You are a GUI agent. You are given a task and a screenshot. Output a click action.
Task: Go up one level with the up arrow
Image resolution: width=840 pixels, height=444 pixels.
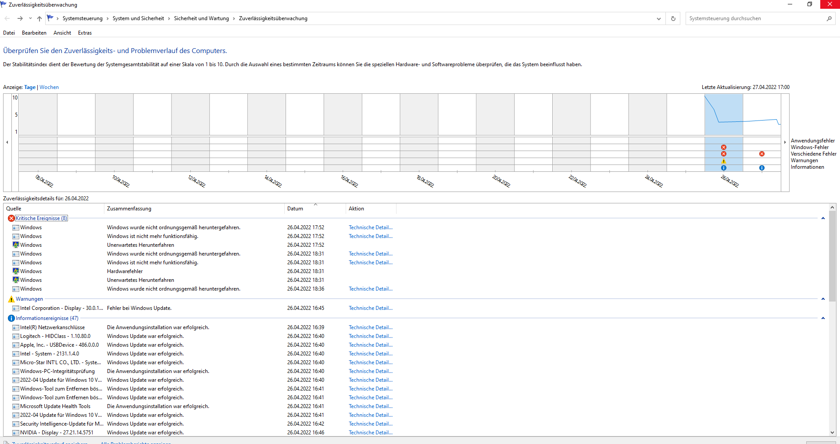click(39, 18)
